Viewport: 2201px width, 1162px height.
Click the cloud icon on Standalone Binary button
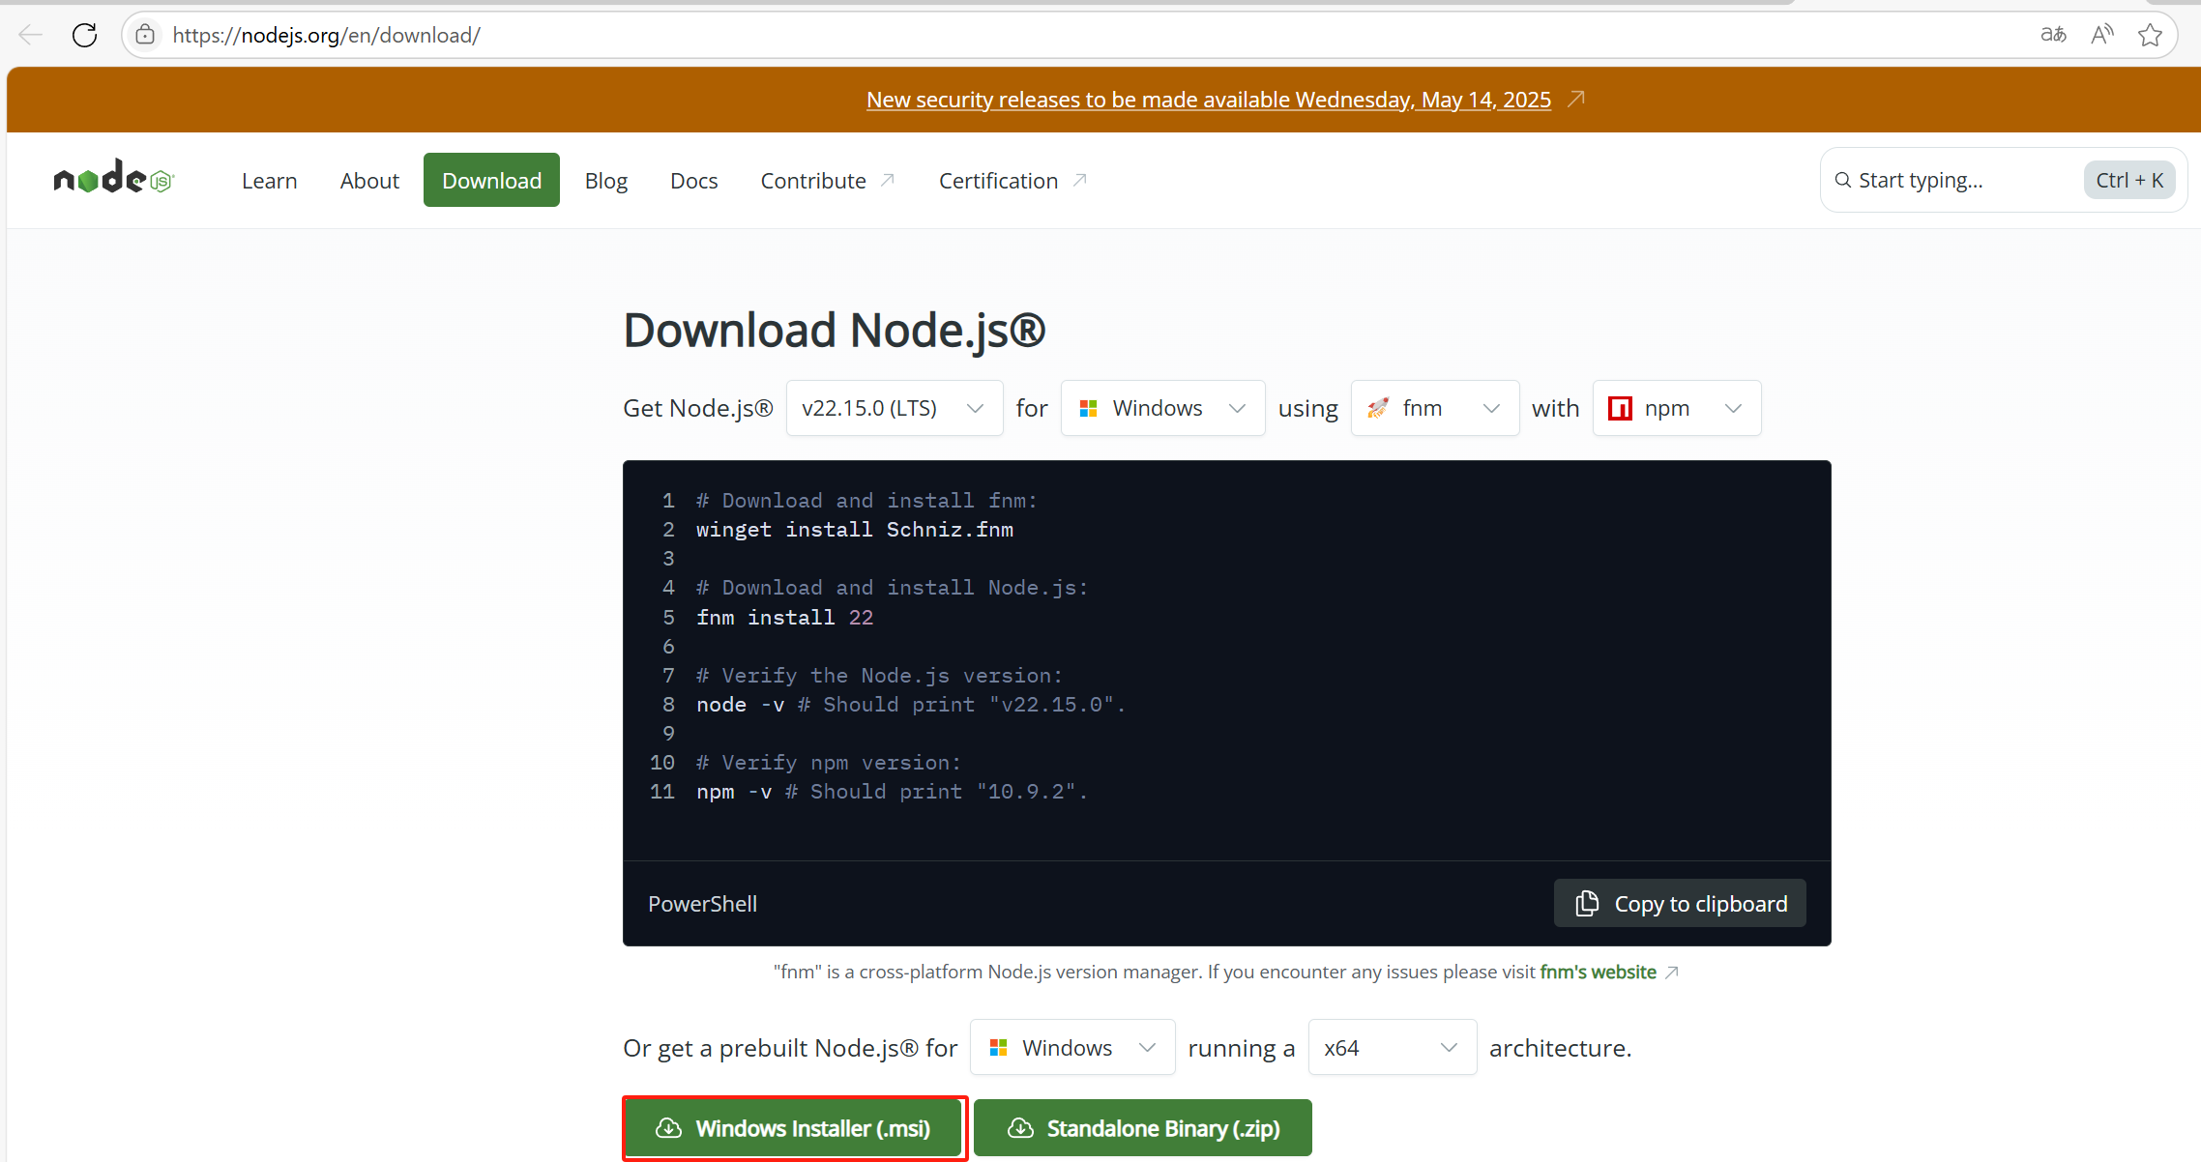click(1020, 1128)
